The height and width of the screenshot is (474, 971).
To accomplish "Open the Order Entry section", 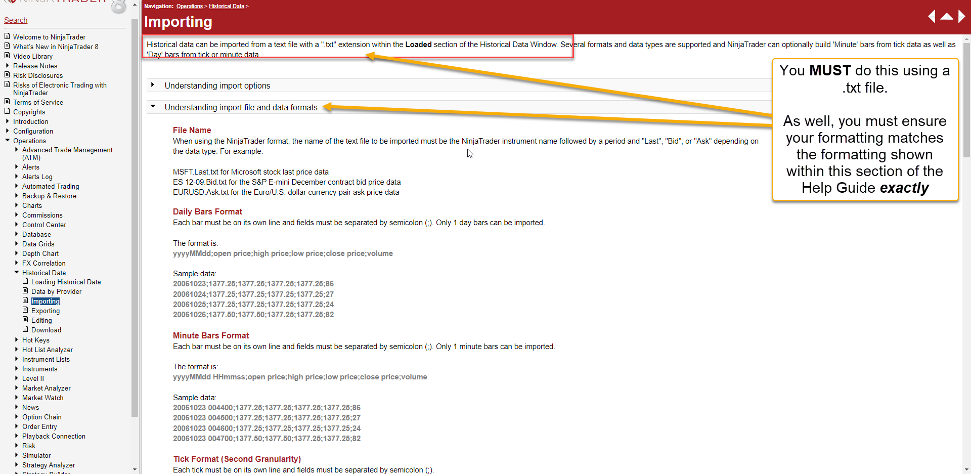I will pyautogui.click(x=39, y=426).
